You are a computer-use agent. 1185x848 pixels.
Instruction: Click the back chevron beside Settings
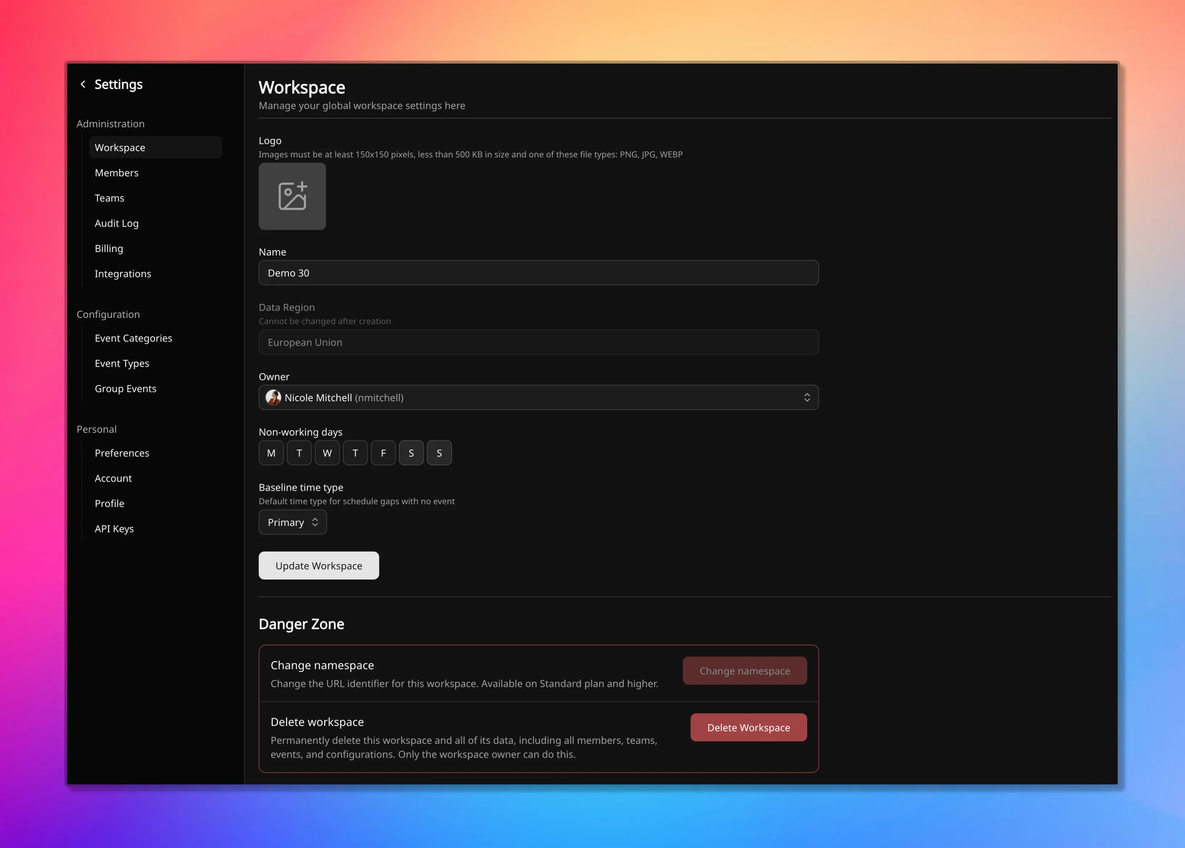pos(83,84)
